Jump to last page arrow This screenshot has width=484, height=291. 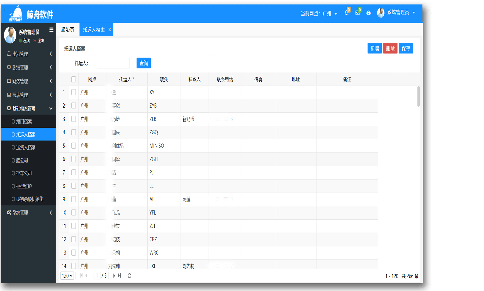(x=120, y=276)
